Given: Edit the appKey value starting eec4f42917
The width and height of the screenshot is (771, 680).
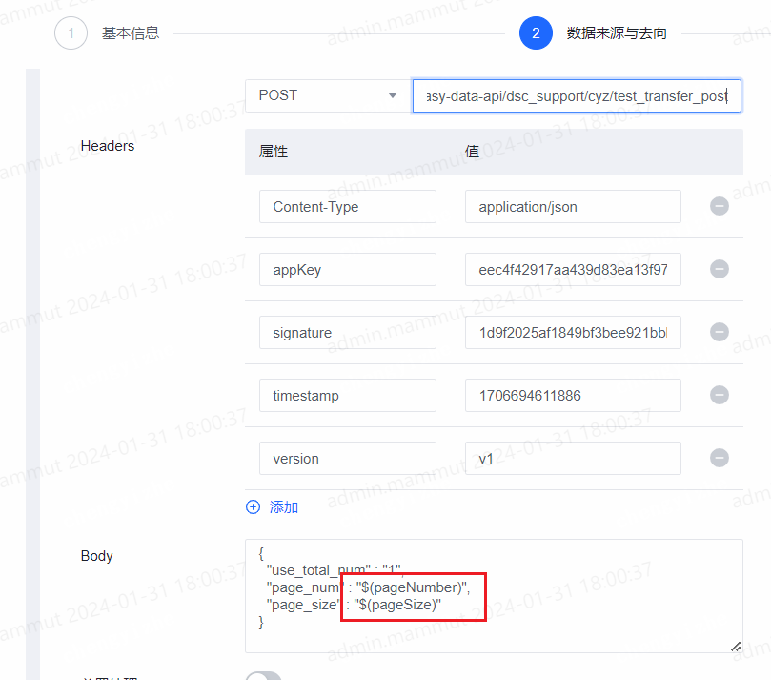Looking at the screenshot, I should [x=573, y=270].
